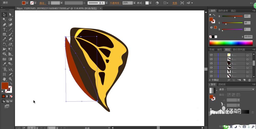Select the Selection tool (black arrow)
The image size is (256, 129).
coord(4,15)
